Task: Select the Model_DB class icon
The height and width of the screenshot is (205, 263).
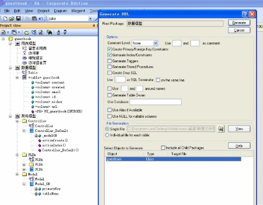Action: [x=32, y=184]
